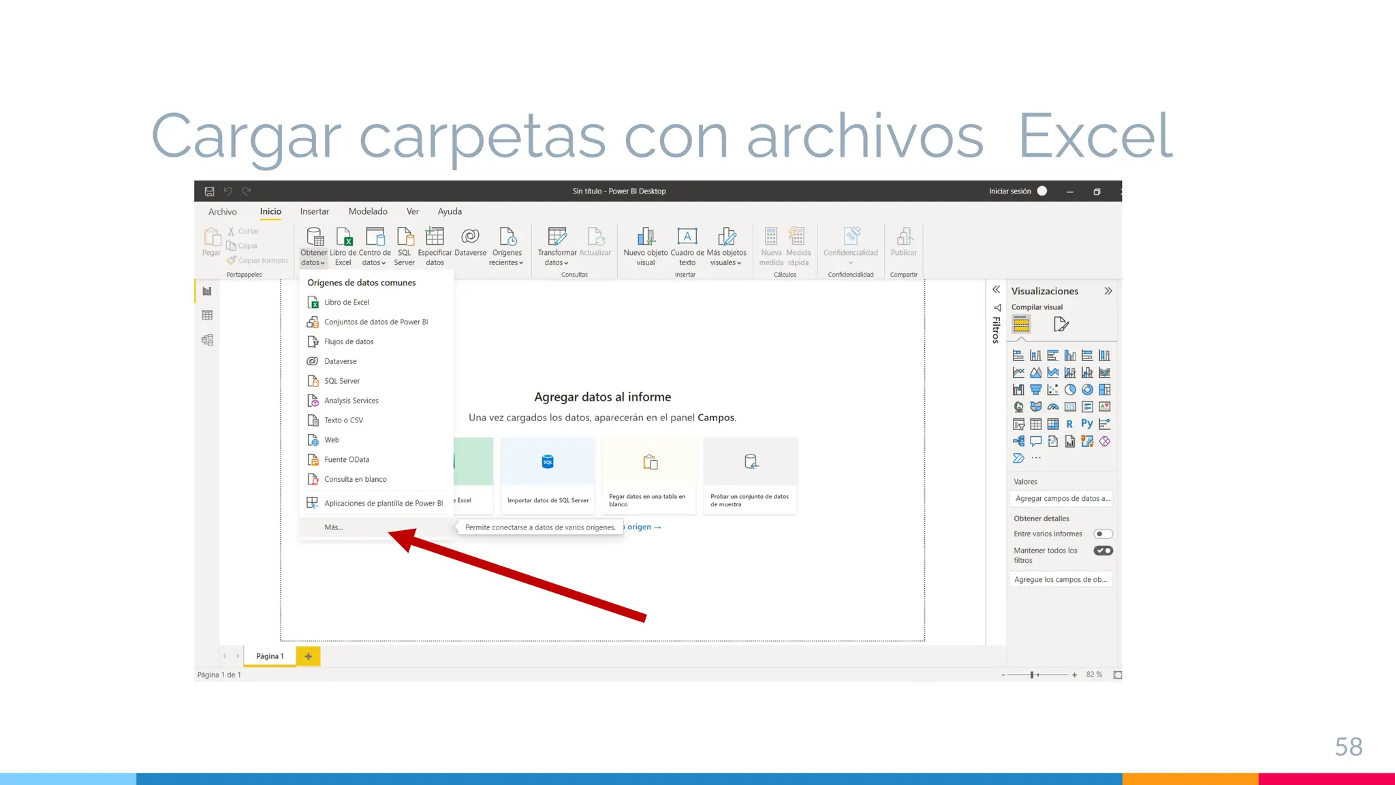Adjust the zoom slider handle
Screen dimensions: 1395x785
(1033, 675)
